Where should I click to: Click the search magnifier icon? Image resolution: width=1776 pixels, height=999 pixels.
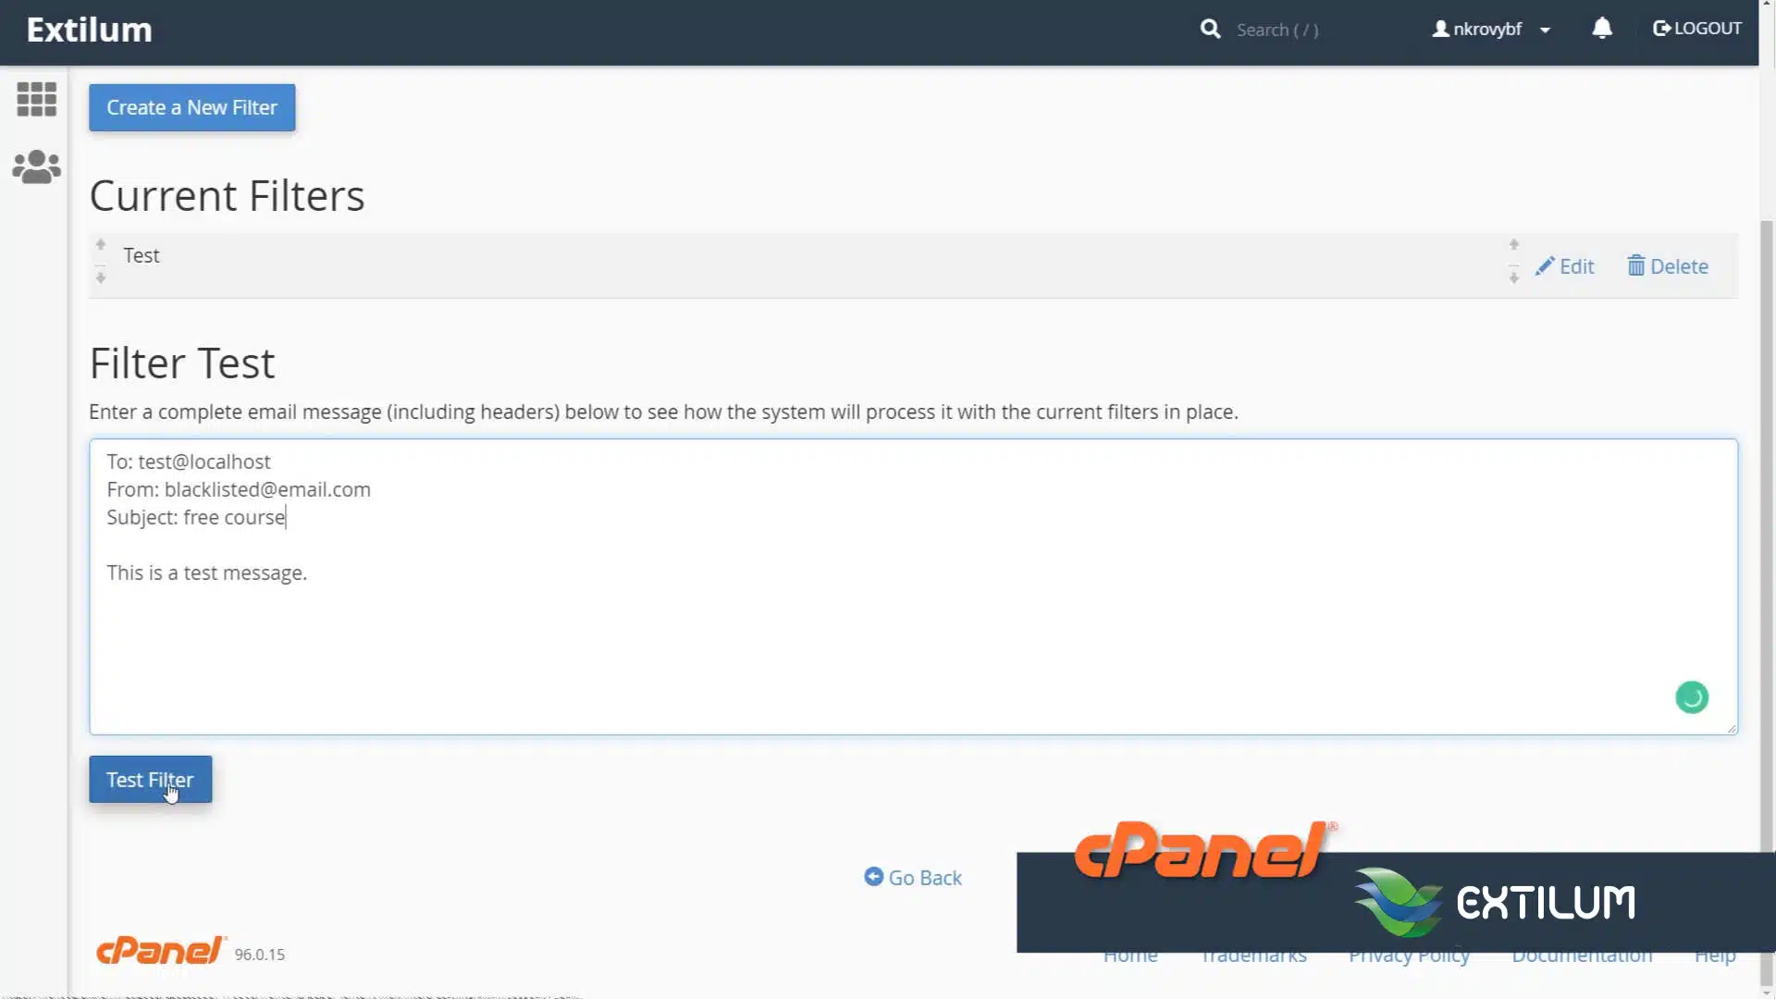tap(1210, 30)
